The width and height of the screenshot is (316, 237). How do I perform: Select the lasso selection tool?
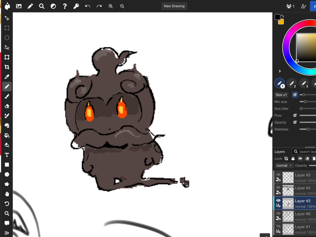7,47
